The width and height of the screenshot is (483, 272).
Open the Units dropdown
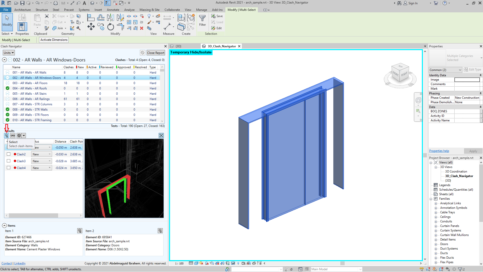click(9, 53)
